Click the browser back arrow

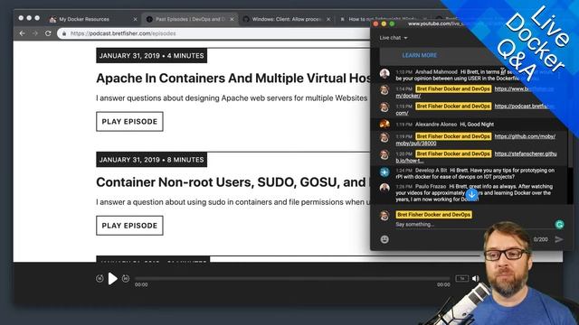[x=23, y=33]
